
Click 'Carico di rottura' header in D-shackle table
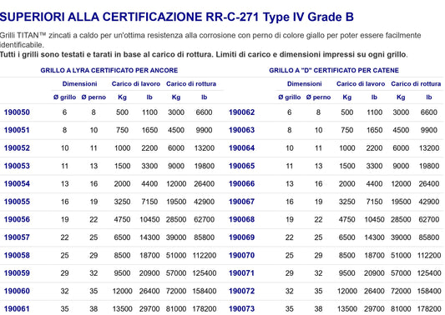[x=416, y=84]
